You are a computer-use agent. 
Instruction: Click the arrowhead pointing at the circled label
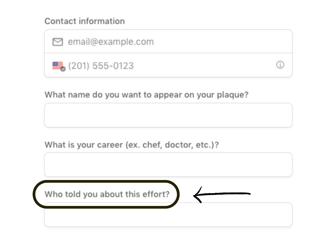[198, 195]
